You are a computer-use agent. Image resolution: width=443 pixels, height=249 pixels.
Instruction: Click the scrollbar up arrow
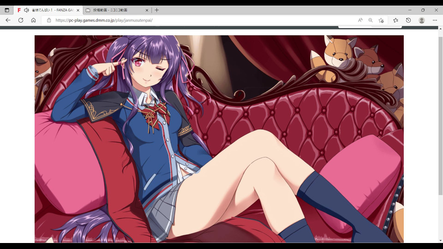[x=440, y=29]
